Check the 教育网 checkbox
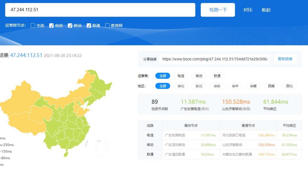308x177 pixels. point(107,26)
